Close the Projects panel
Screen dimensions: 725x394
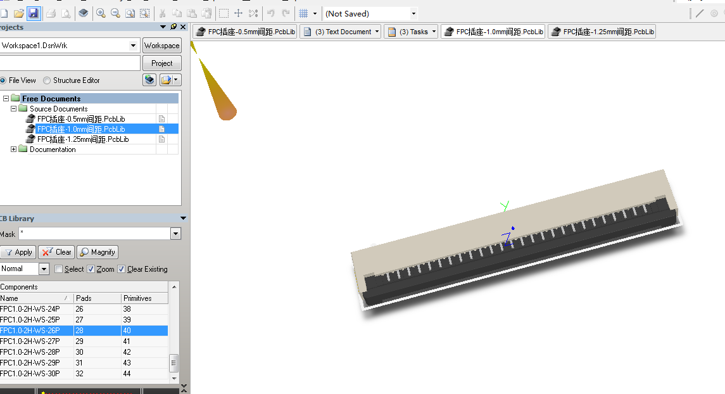tap(183, 27)
